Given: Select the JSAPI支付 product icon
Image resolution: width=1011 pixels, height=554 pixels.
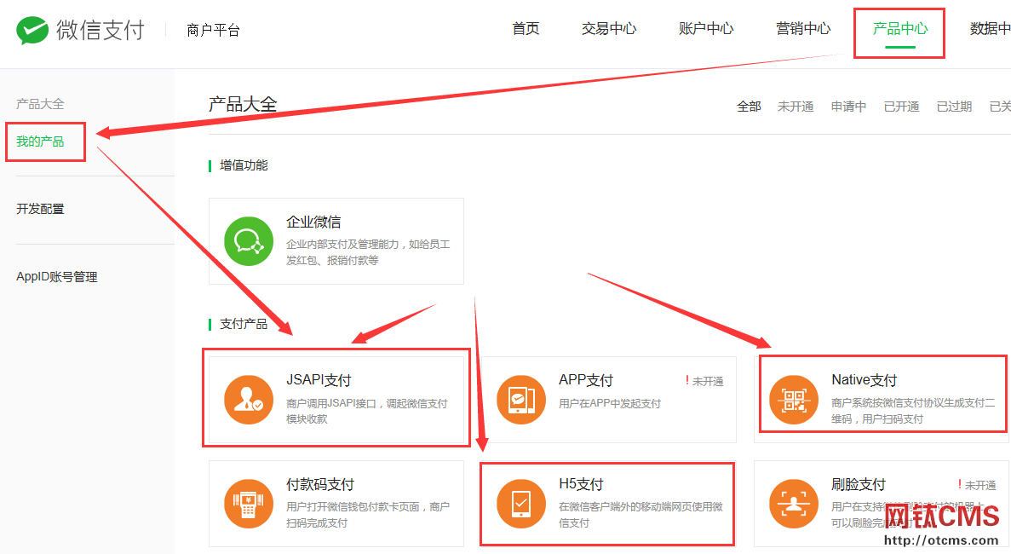Looking at the screenshot, I should pyautogui.click(x=248, y=399).
